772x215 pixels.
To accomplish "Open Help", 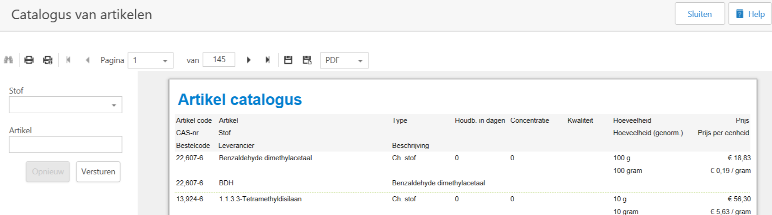I will click(x=750, y=14).
